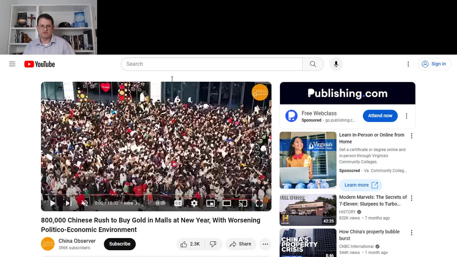Focus the YouTube search box

(212, 64)
